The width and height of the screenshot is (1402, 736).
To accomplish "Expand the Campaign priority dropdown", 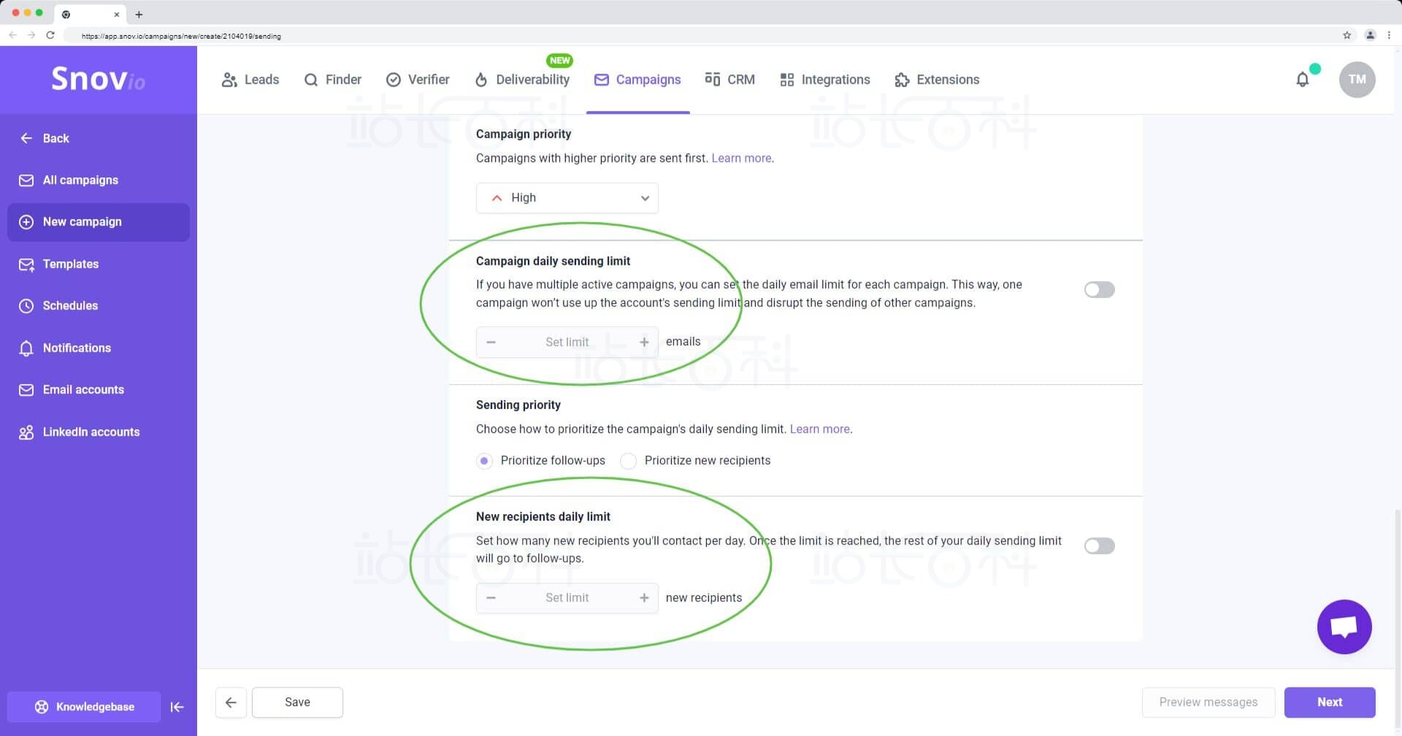I will coord(567,198).
